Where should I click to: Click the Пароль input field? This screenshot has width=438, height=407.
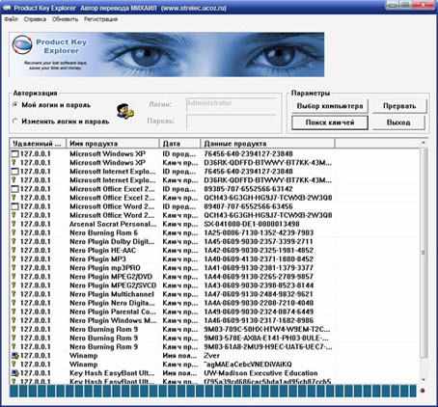click(x=231, y=122)
